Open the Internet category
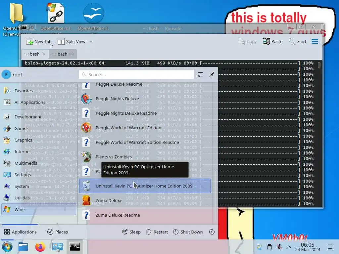 pos(38,151)
